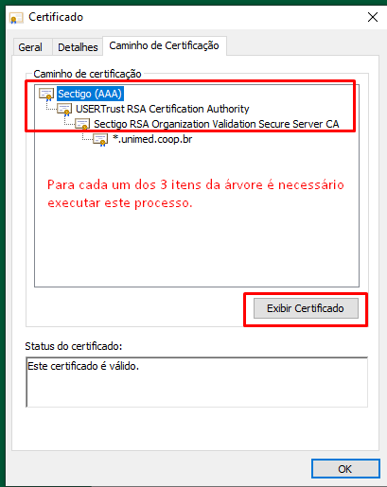Click the certificate icon beside USERTrust RSA Certification Authority
Viewport: 387px width, 487px height.
click(64, 110)
